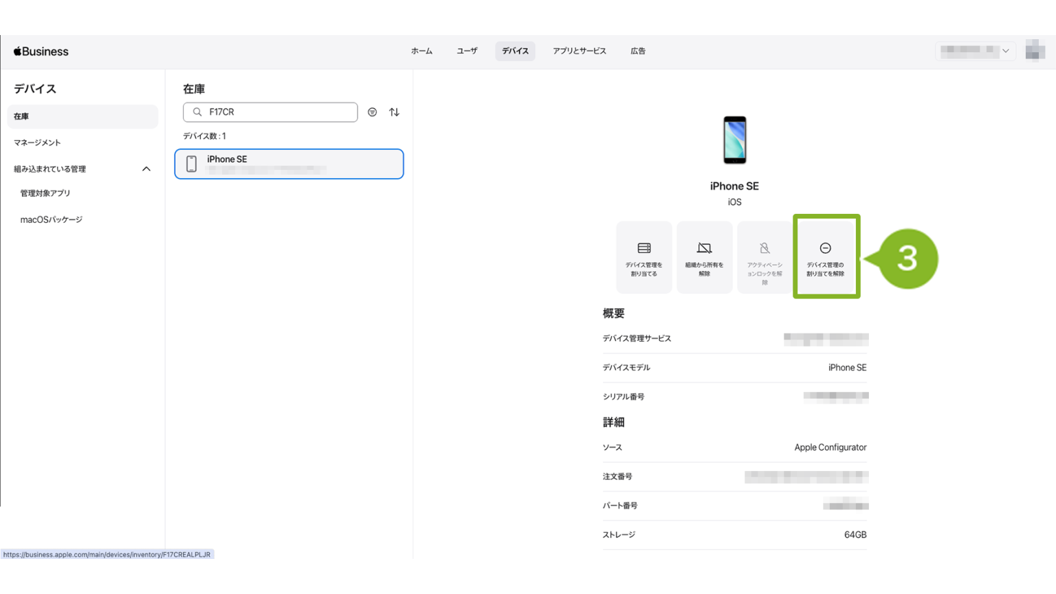Select the デバイス tab
The height and width of the screenshot is (594, 1056).
[x=515, y=51]
